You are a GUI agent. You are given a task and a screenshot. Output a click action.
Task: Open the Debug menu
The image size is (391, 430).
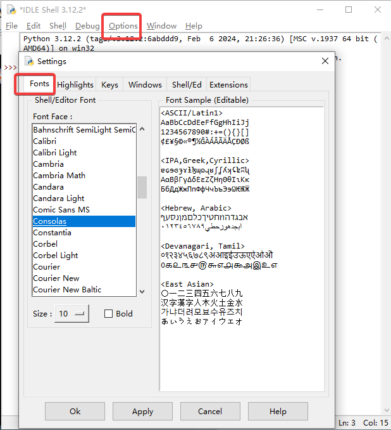[87, 26]
